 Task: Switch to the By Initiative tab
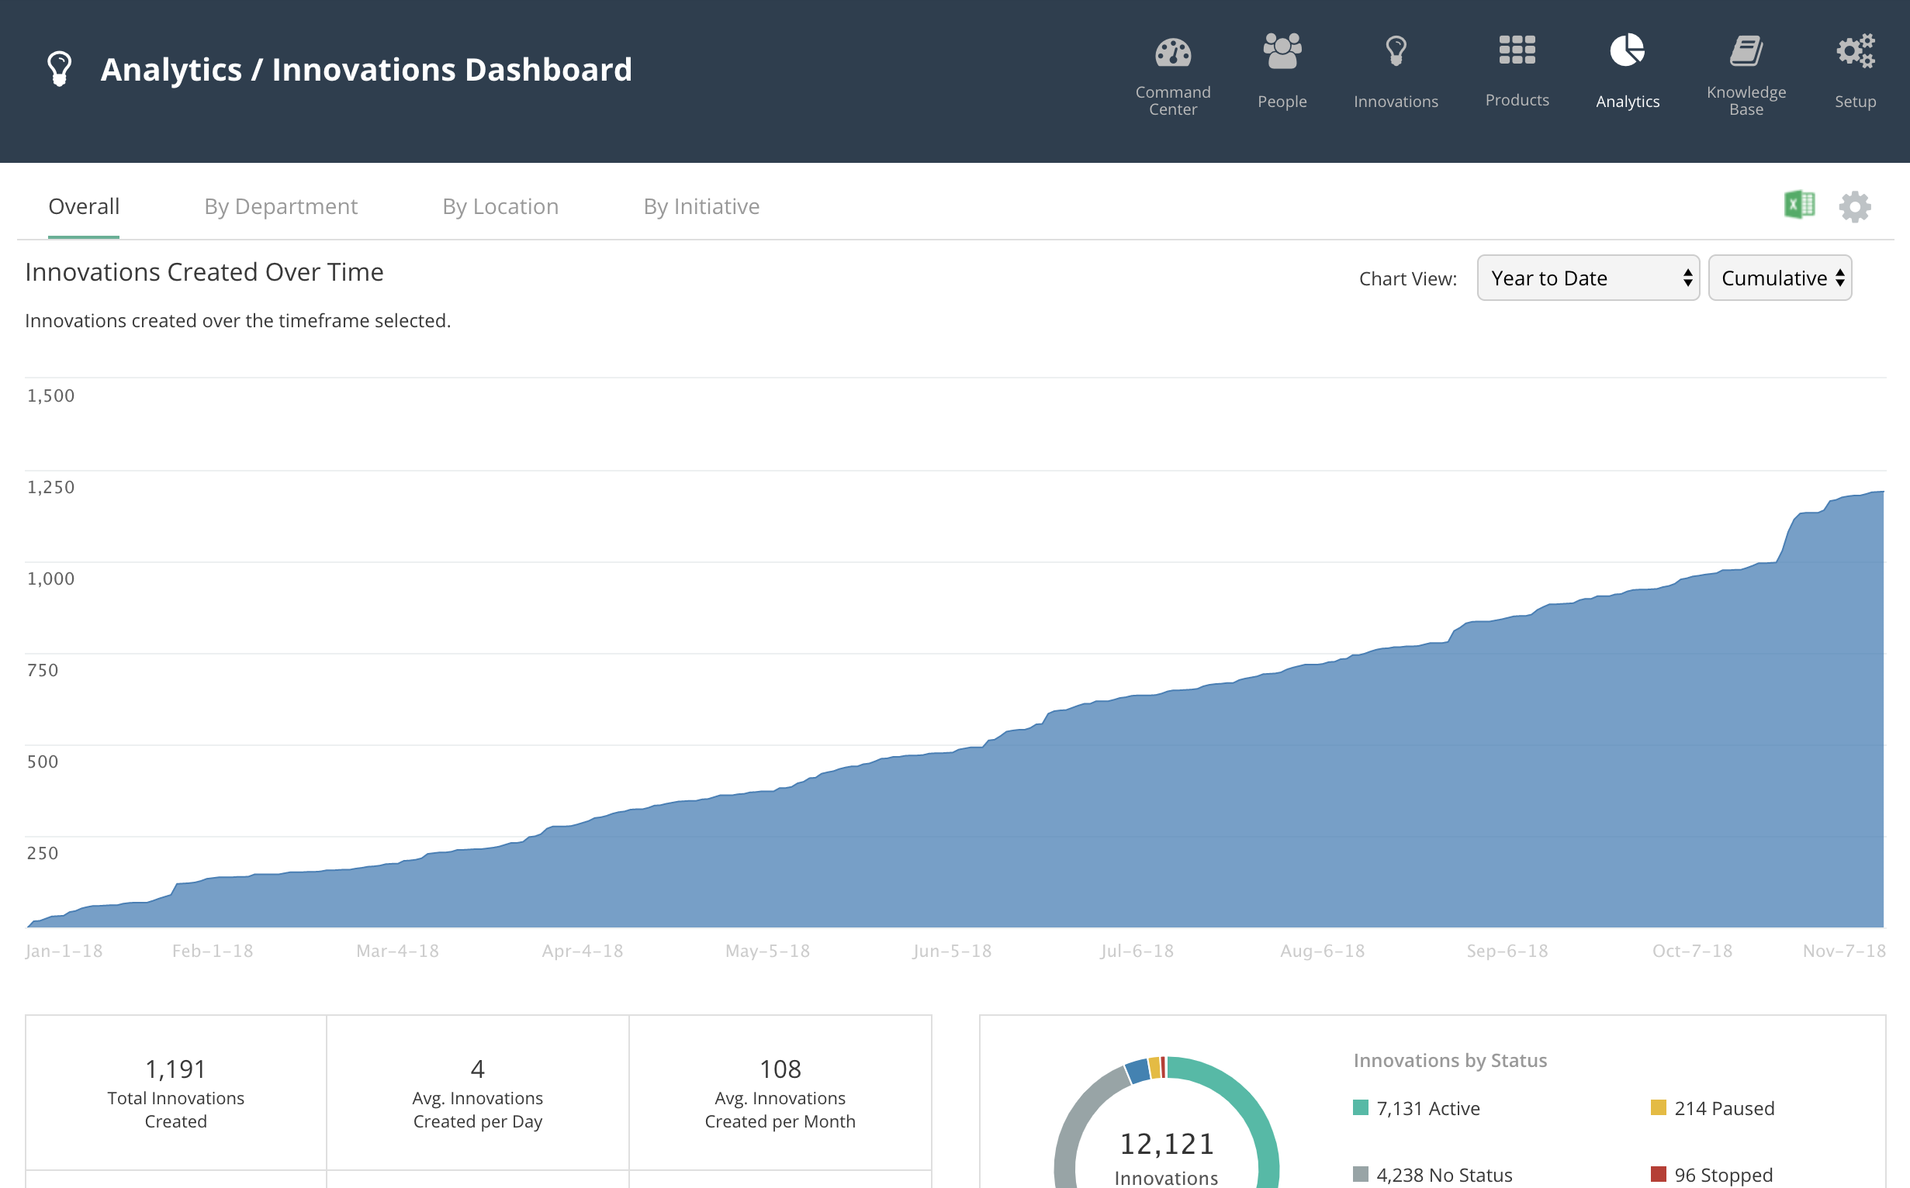click(701, 206)
